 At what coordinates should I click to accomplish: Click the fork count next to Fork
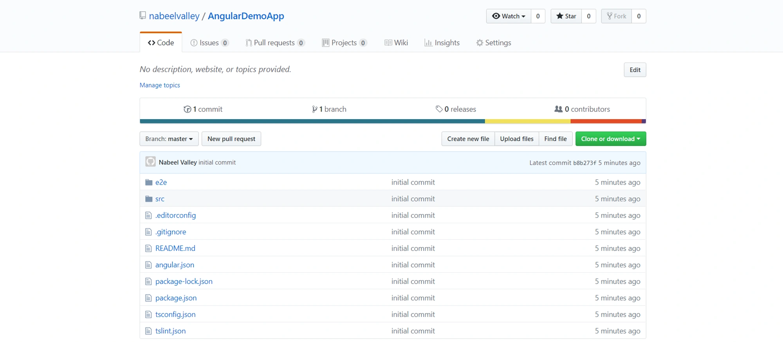[x=639, y=16]
